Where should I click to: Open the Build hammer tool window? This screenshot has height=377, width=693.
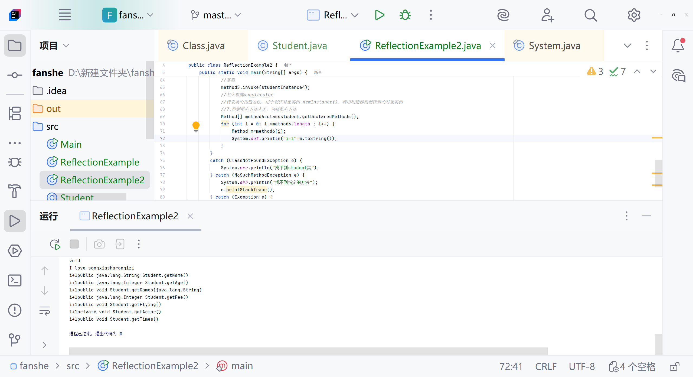(x=15, y=191)
